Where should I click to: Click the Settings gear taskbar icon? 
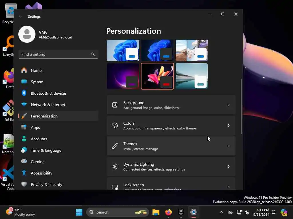(x=194, y=212)
